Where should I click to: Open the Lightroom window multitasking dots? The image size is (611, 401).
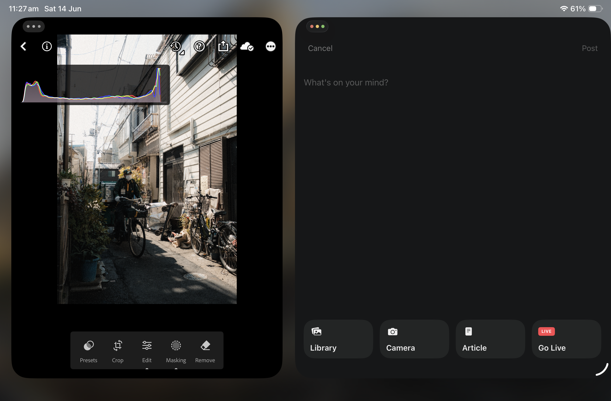pyautogui.click(x=34, y=26)
